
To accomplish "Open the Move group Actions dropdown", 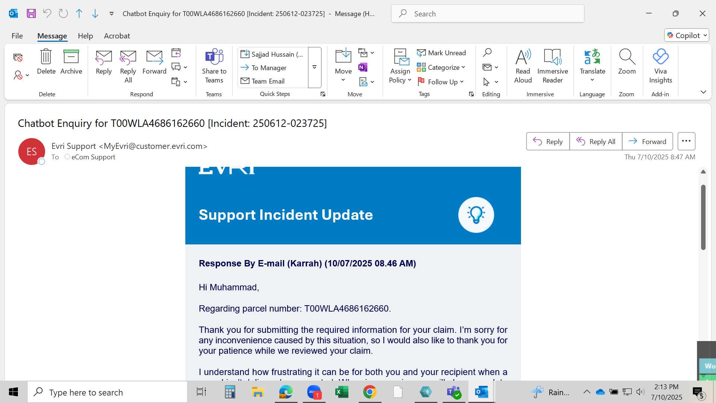I will 366,82.
